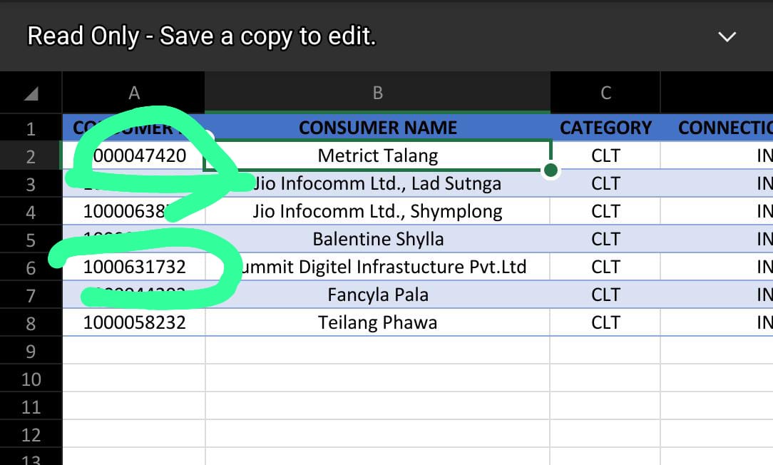Select column C header
The width and height of the screenshot is (773, 465).
tap(605, 93)
